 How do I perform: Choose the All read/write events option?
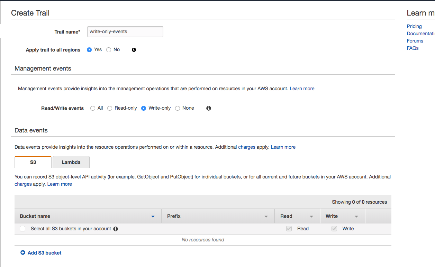point(92,108)
